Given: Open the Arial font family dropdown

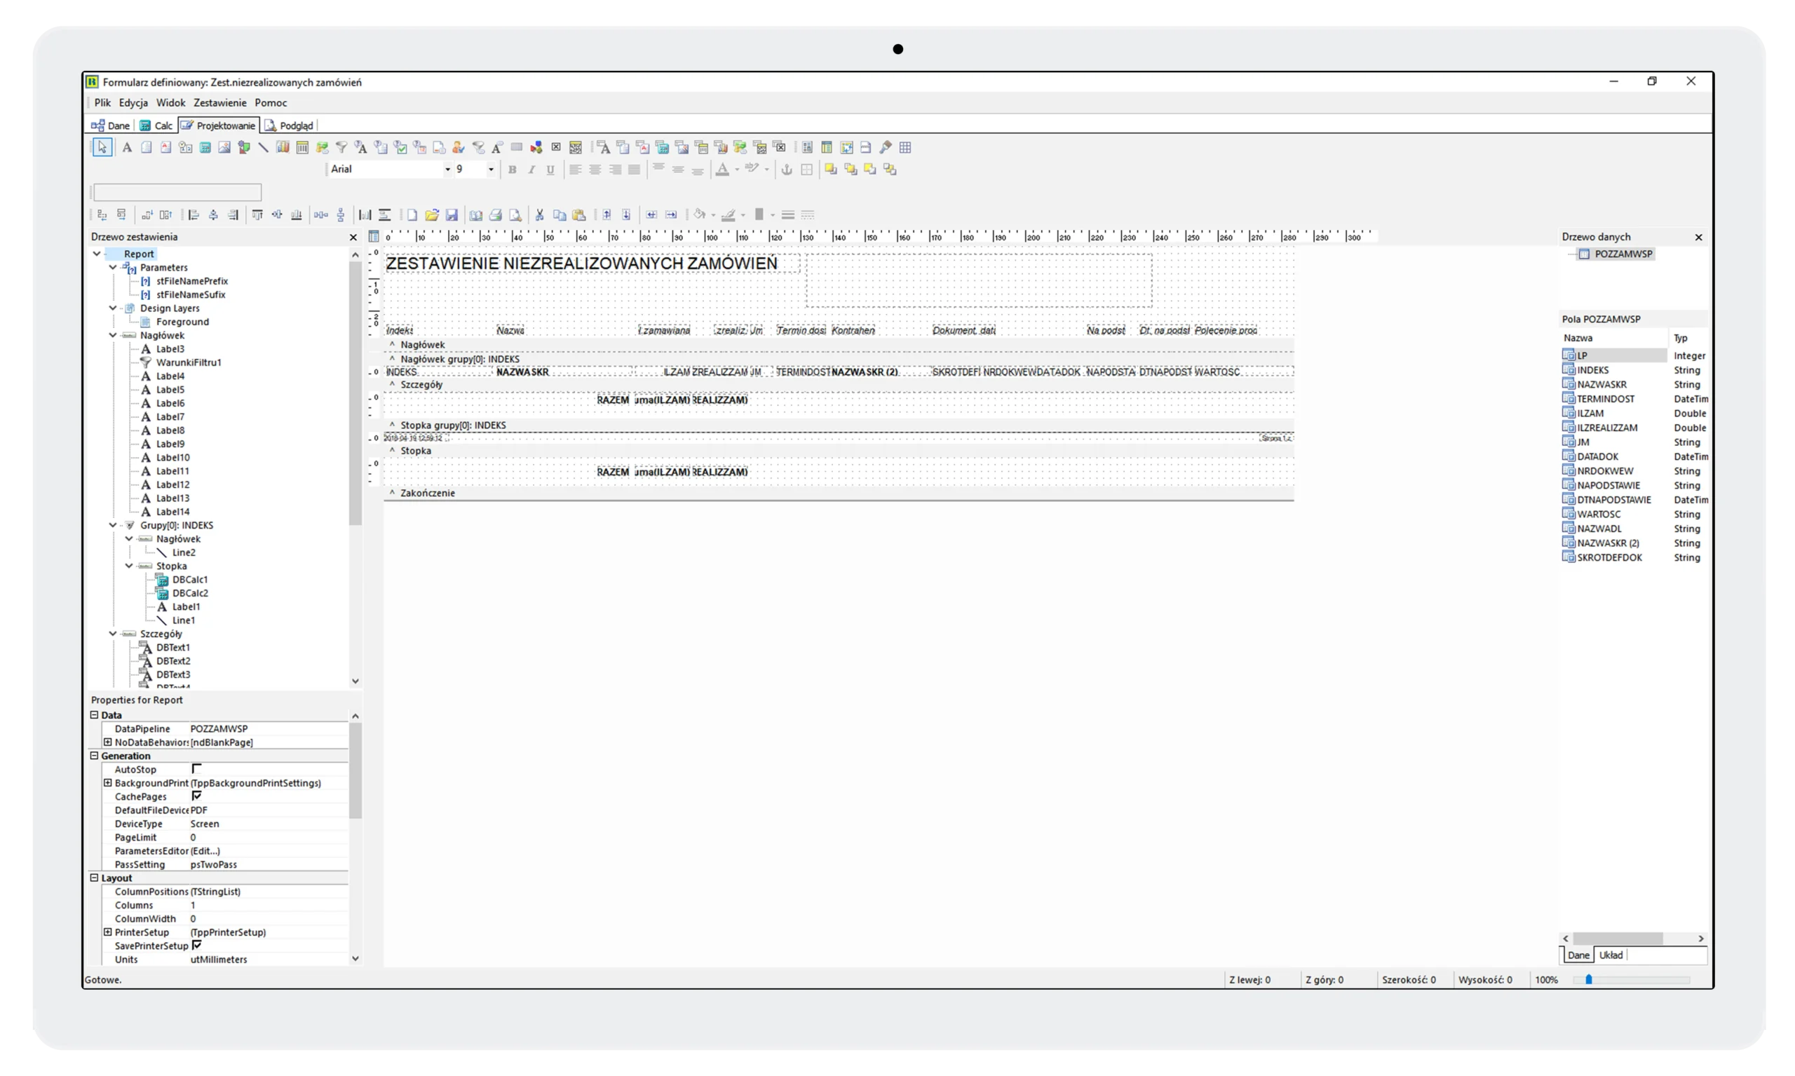Looking at the screenshot, I should 449,169.
